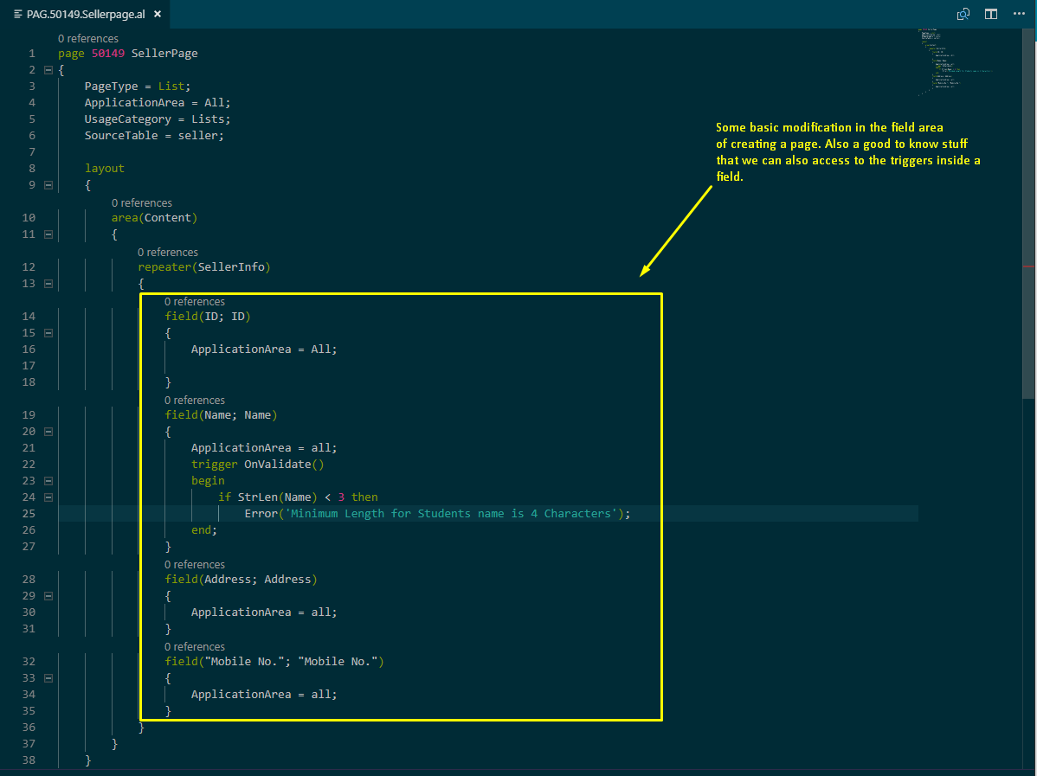Click the 'end;' keyword on line 26
Viewport: 1037px width, 776px height.
(x=204, y=530)
